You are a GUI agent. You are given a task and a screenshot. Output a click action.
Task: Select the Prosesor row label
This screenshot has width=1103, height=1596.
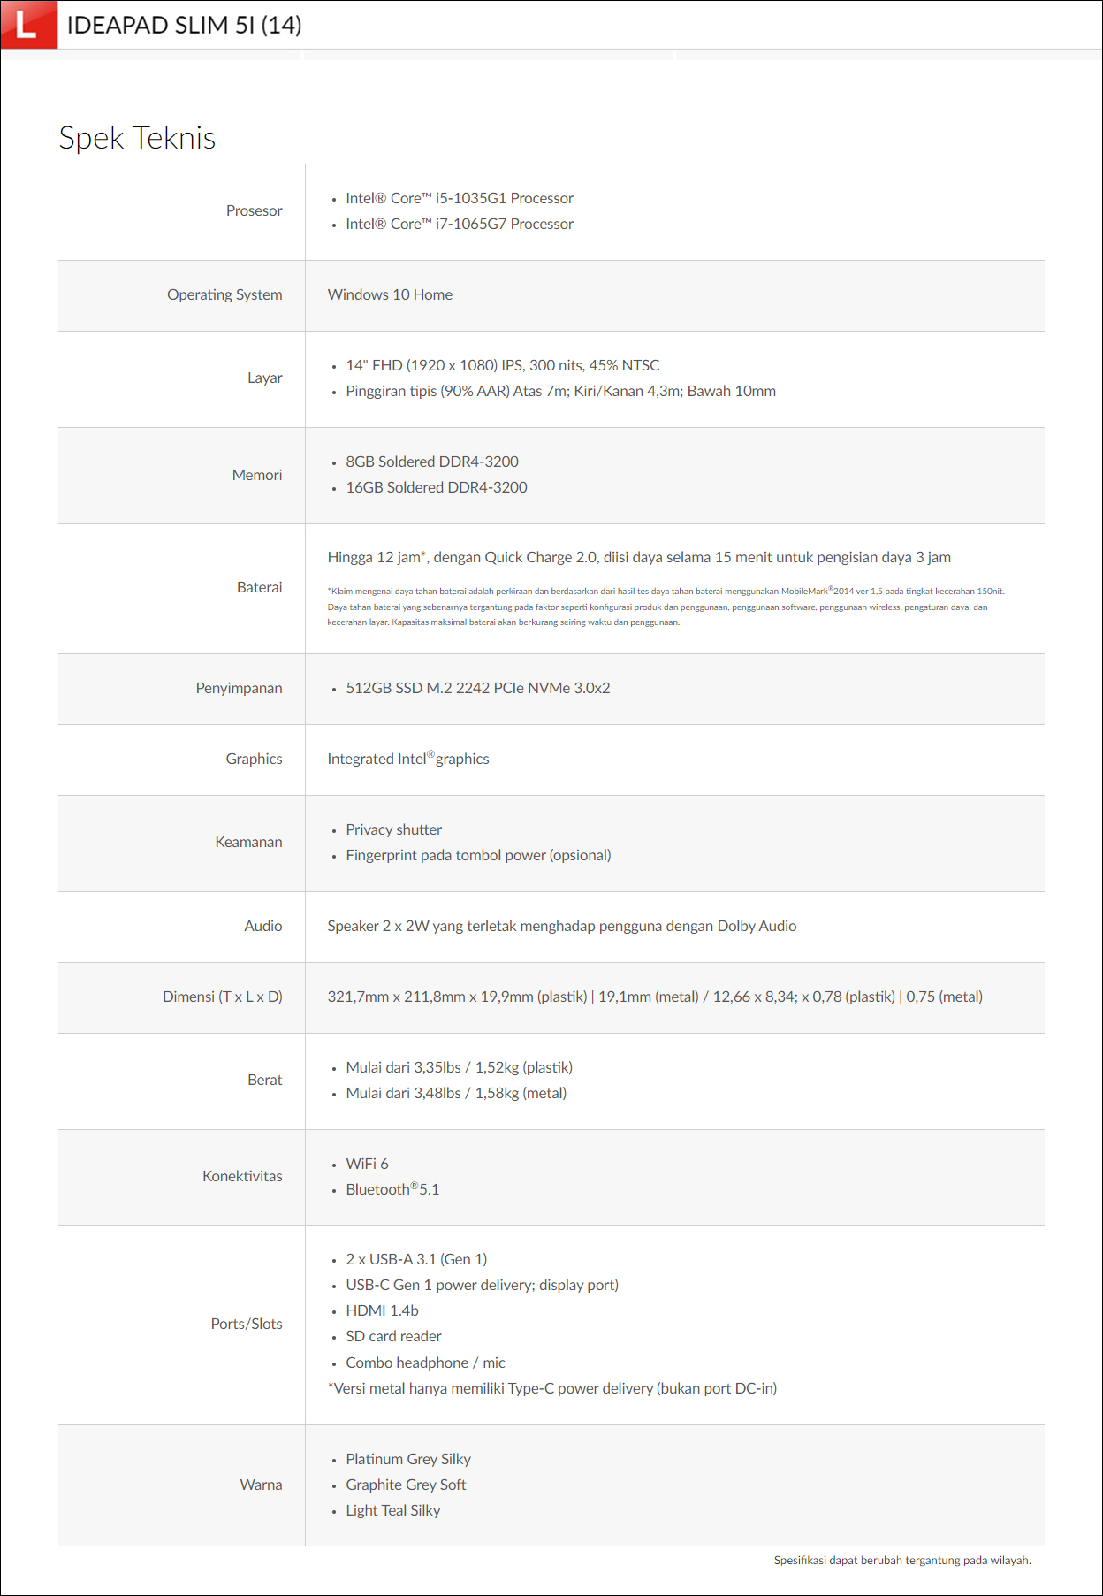(x=254, y=210)
